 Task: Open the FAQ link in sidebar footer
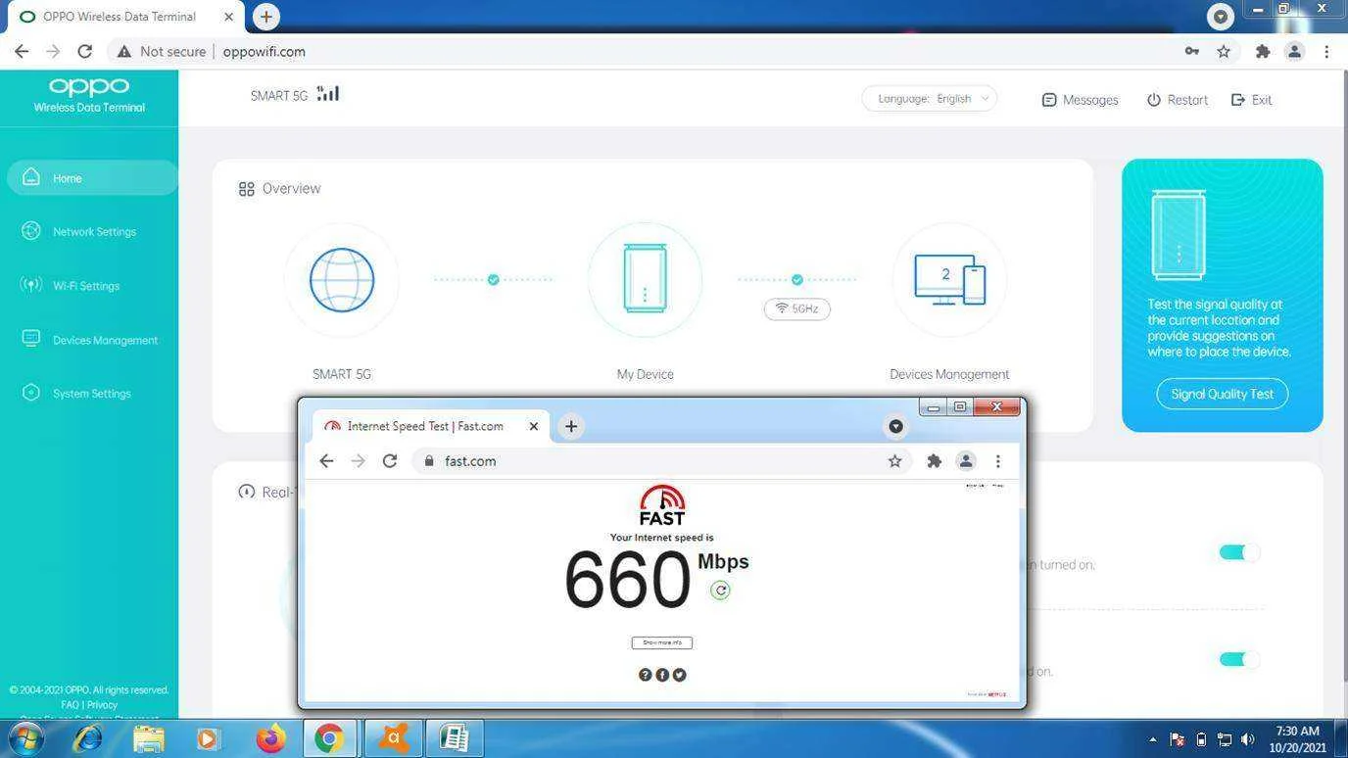click(x=70, y=705)
